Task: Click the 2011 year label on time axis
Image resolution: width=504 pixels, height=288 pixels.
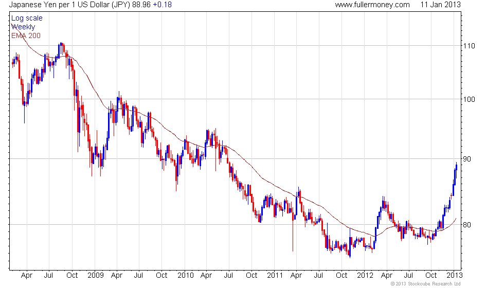Action: 275,276
